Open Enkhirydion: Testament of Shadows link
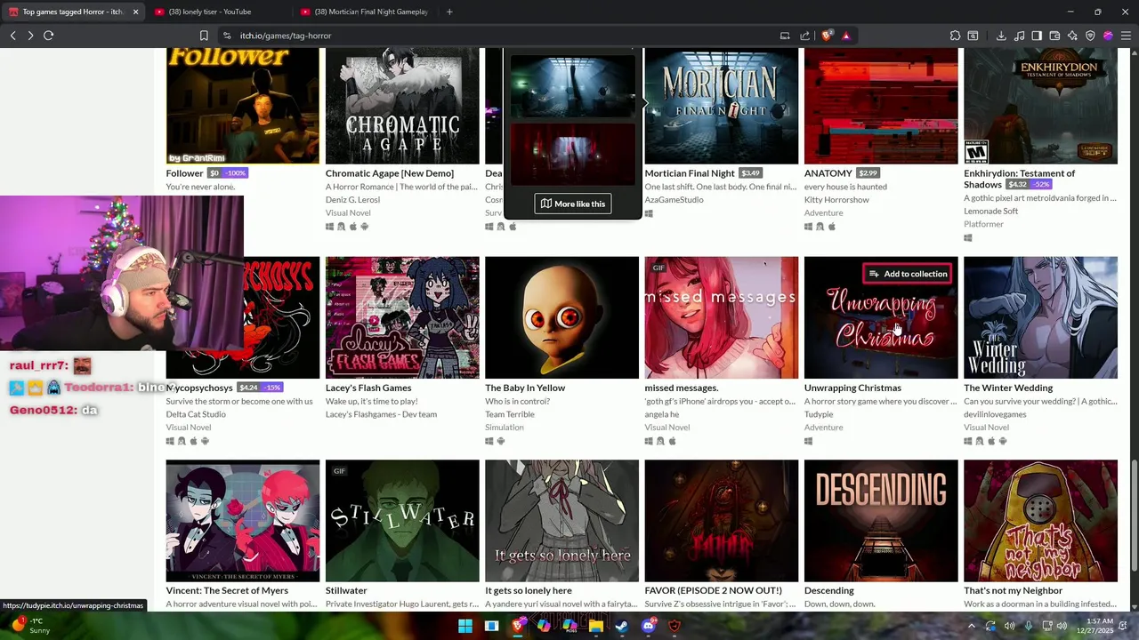 click(x=1019, y=179)
